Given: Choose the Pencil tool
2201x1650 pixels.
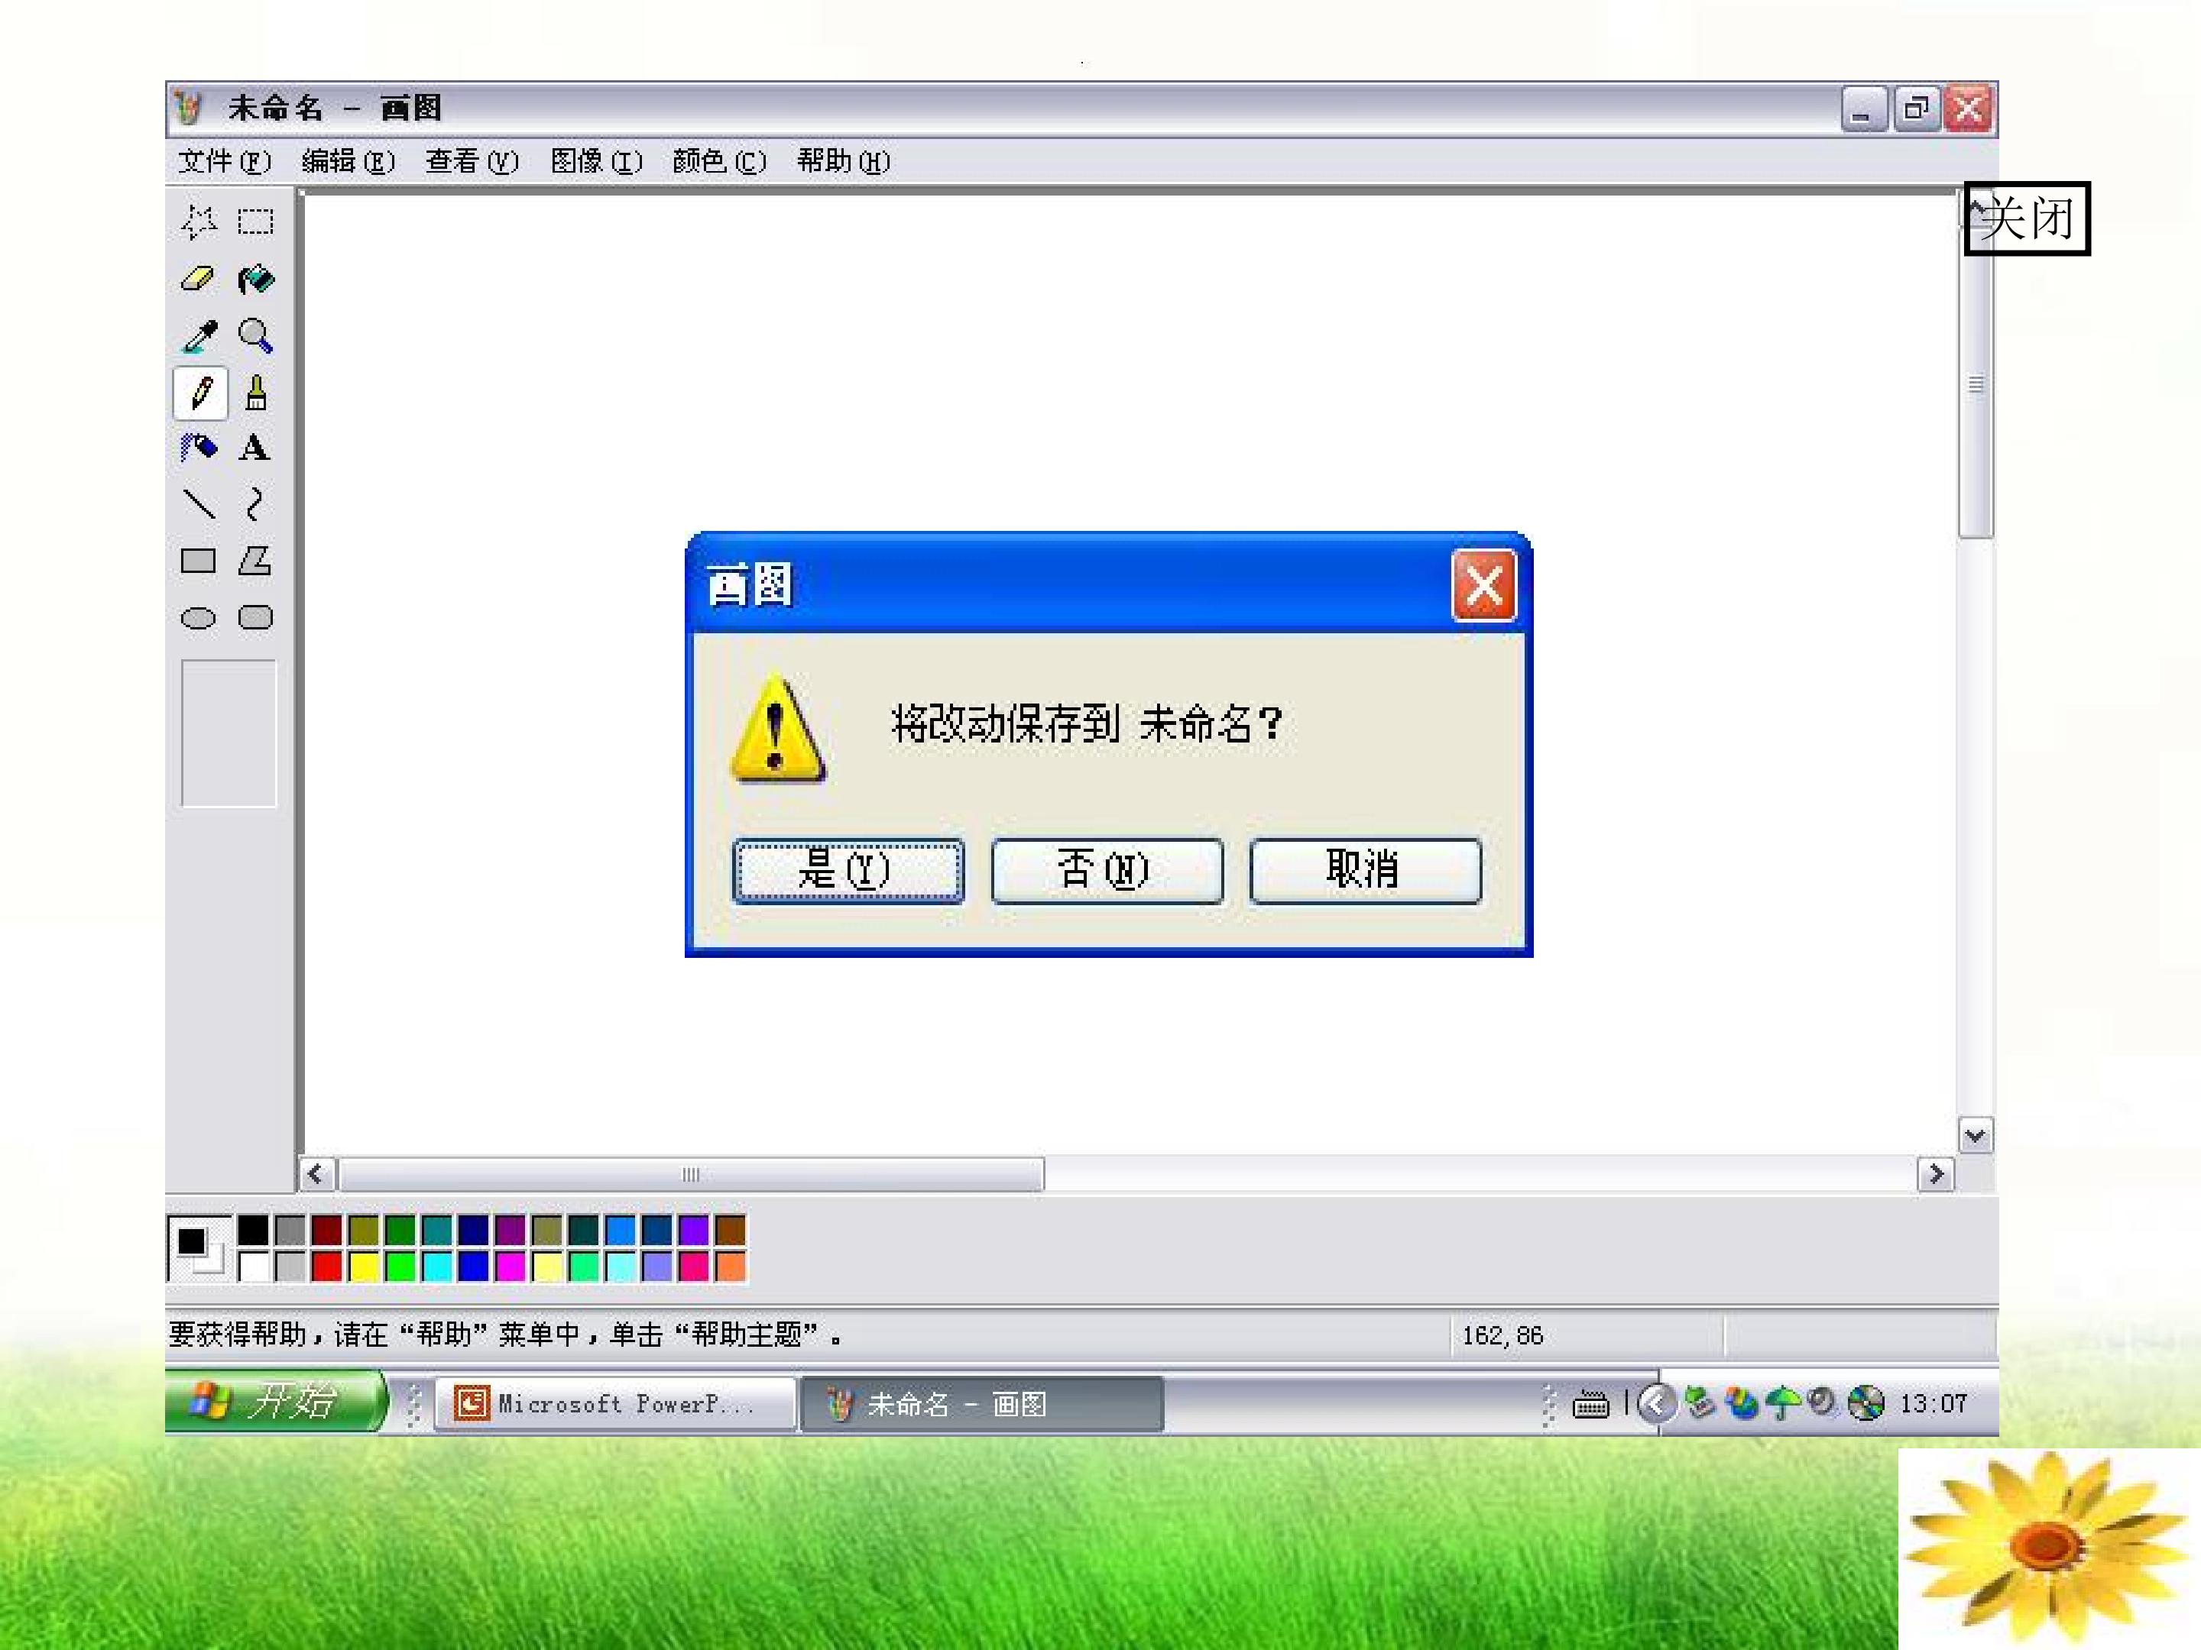Looking at the screenshot, I should tap(200, 393).
